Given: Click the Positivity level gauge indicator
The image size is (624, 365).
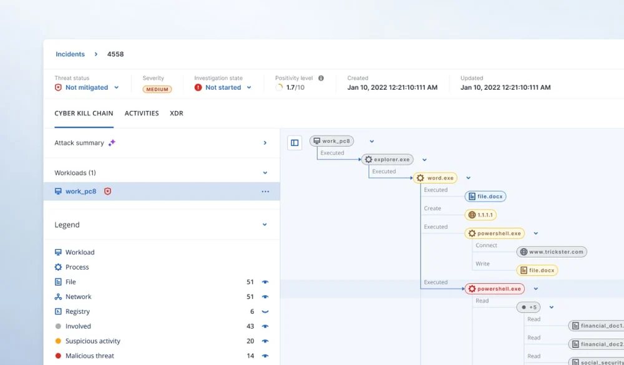Looking at the screenshot, I should point(279,87).
